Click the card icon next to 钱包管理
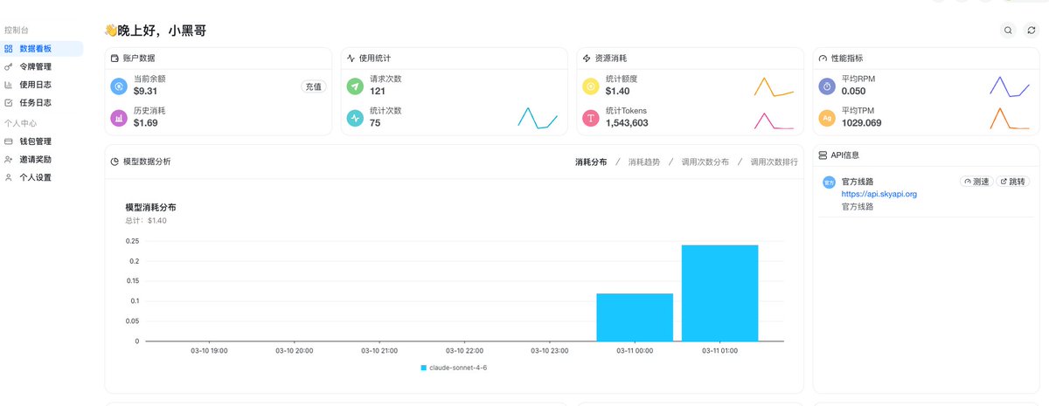 (9, 141)
